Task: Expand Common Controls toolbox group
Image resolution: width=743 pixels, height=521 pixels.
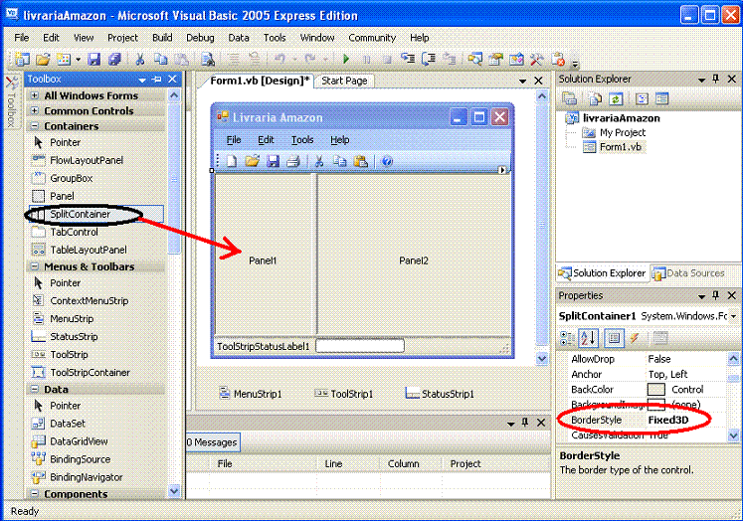Action: click(x=35, y=110)
